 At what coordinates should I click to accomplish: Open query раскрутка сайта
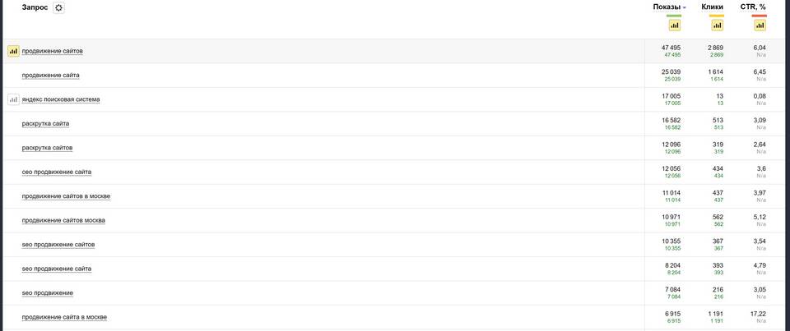point(45,124)
